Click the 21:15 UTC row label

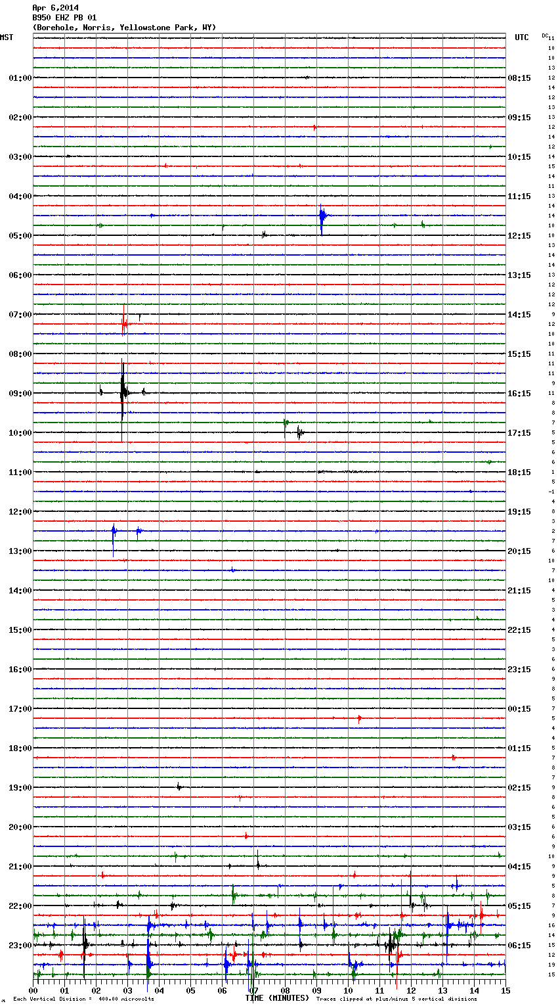coord(519,591)
